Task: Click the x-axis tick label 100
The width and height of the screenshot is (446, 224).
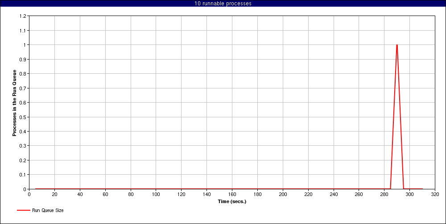Action: 156,194
